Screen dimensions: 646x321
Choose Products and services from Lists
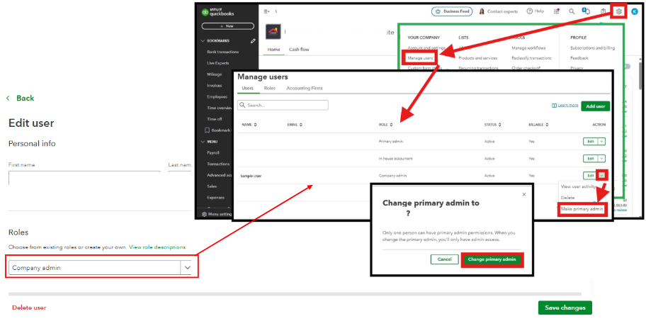click(478, 58)
